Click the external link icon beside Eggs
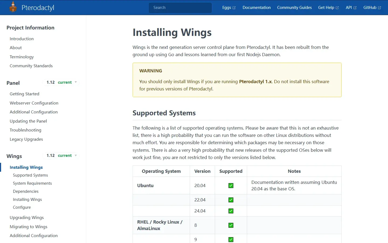Viewport: 388px width, 243px height. click(234, 8)
